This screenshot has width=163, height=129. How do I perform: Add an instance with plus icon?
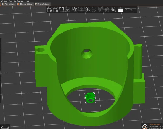87,9
